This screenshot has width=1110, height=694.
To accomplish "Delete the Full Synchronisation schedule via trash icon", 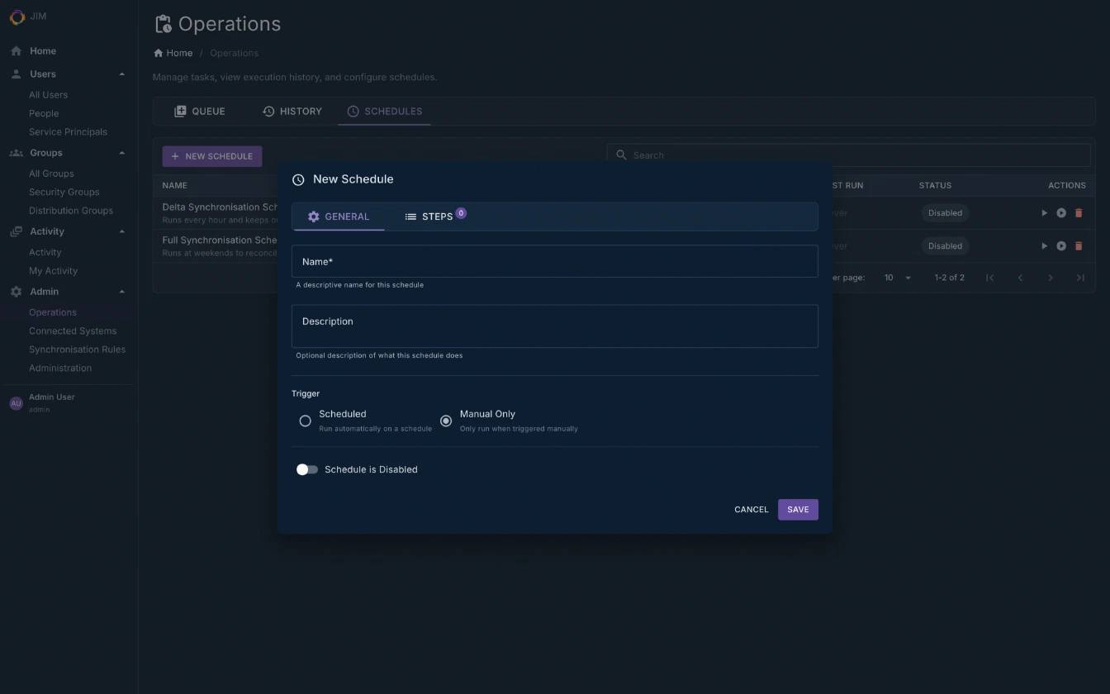I will coord(1079,245).
